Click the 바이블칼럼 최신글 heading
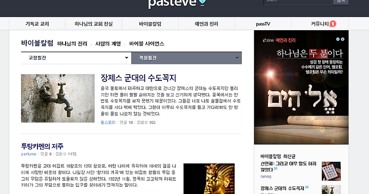369x194 pixels. (x=278, y=156)
